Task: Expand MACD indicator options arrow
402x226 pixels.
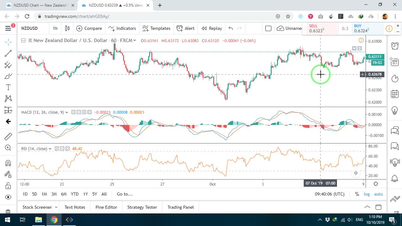Action: (x=67, y=112)
